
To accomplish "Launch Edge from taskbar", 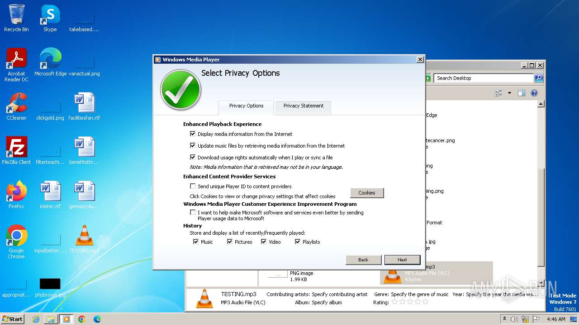I will (97, 319).
